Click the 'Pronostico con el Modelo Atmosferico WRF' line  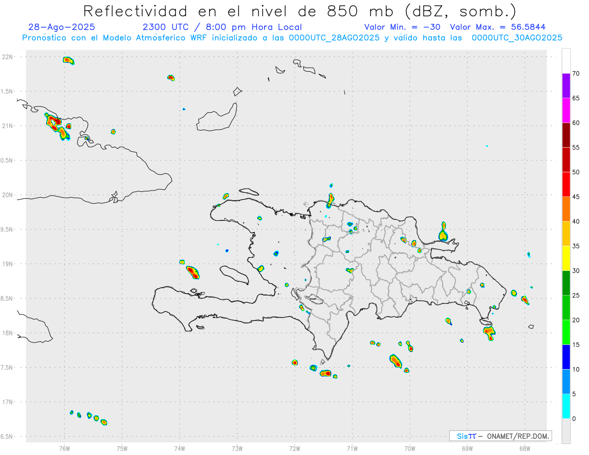click(292, 38)
